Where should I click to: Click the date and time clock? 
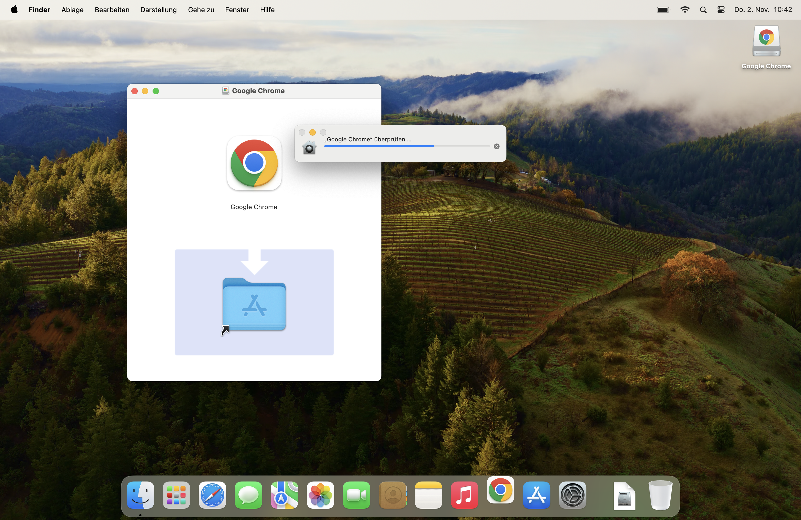click(x=763, y=10)
